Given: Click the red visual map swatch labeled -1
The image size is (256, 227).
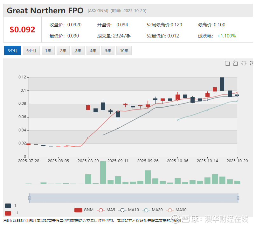Looking at the screenshot, I should tap(8, 213).
